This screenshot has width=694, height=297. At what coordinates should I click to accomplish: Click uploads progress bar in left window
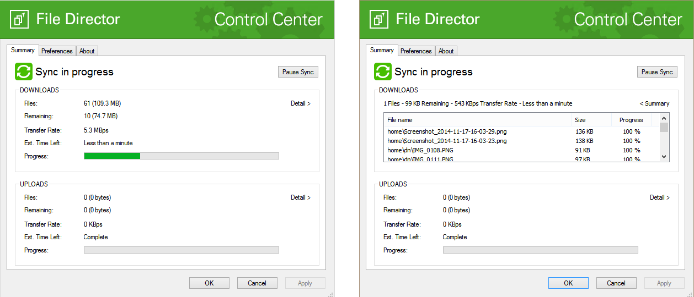pos(181,250)
